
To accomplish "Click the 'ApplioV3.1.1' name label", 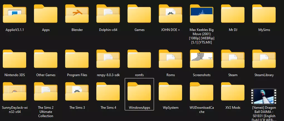I will [15, 30].
